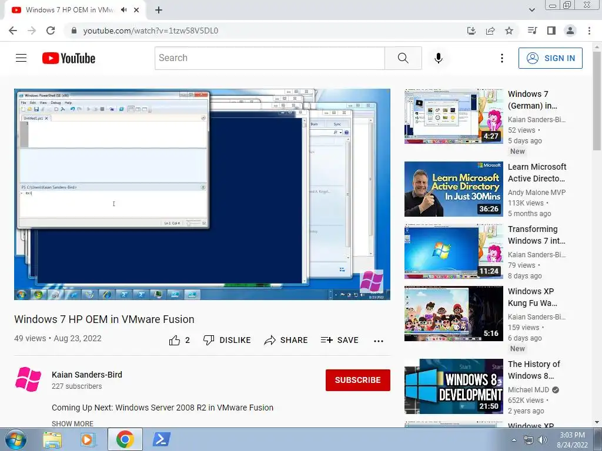Click the video player area
This screenshot has height=451, width=602.
pyautogui.click(x=202, y=194)
